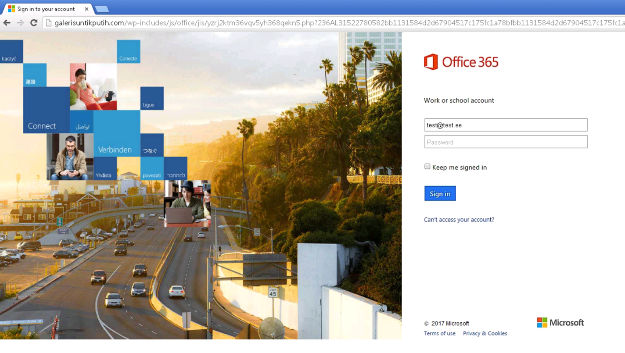Click the email field containing test@test.ee
Image resolution: width=625 pixels, height=353 pixels.
(506, 125)
